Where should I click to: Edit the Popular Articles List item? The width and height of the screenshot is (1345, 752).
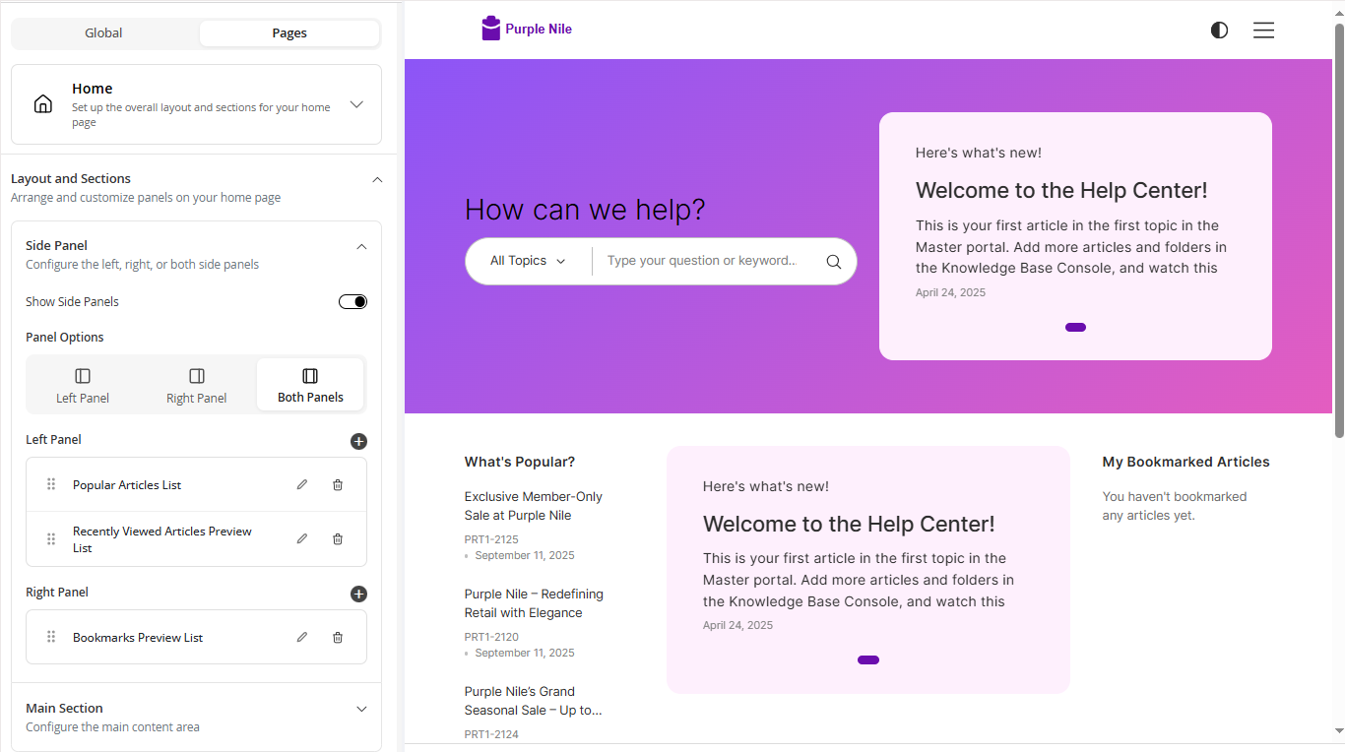point(302,484)
